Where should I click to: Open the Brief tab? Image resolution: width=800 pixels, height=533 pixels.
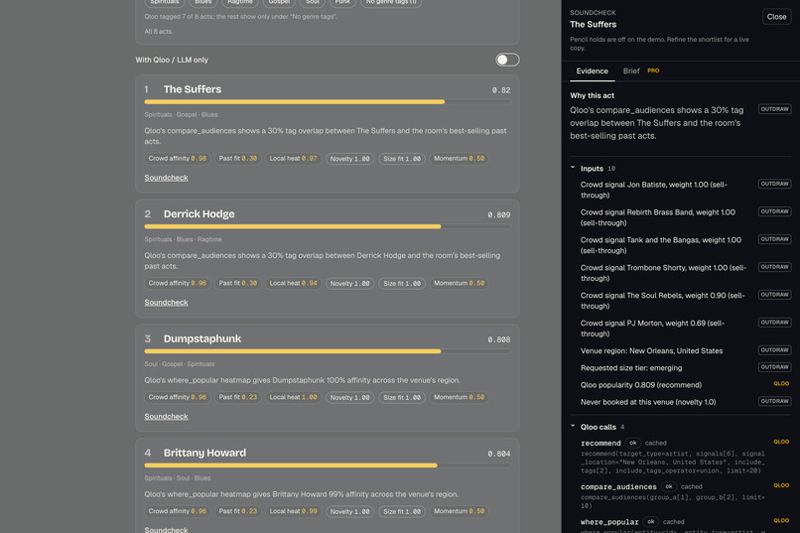tap(630, 70)
